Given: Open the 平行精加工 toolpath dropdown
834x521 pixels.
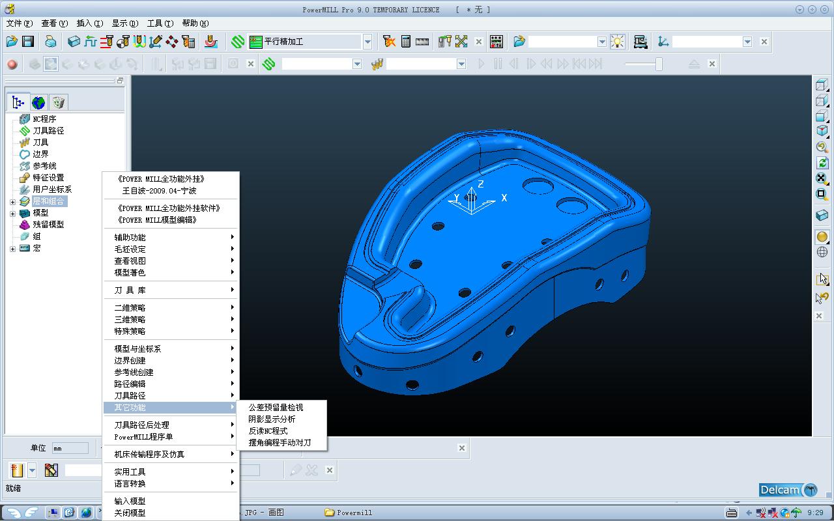Looking at the screenshot, I should [367, 42].
